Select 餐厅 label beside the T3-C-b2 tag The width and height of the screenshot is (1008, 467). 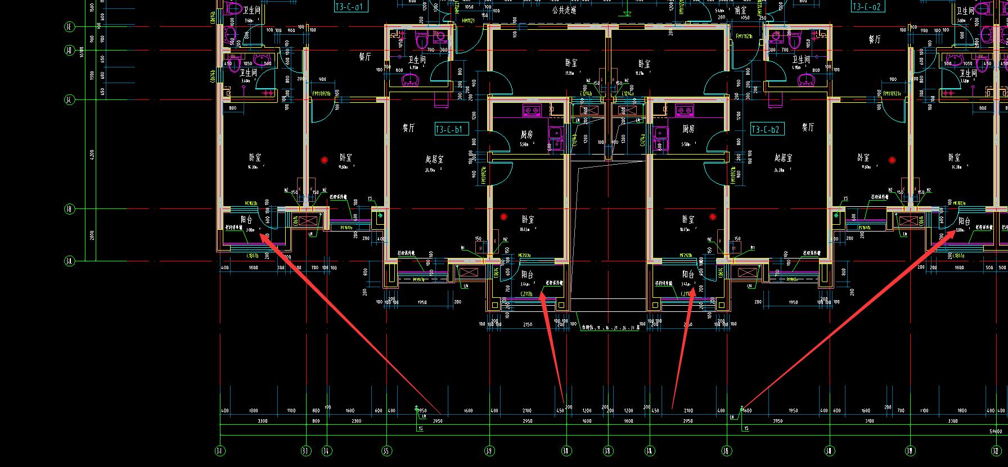808,128
